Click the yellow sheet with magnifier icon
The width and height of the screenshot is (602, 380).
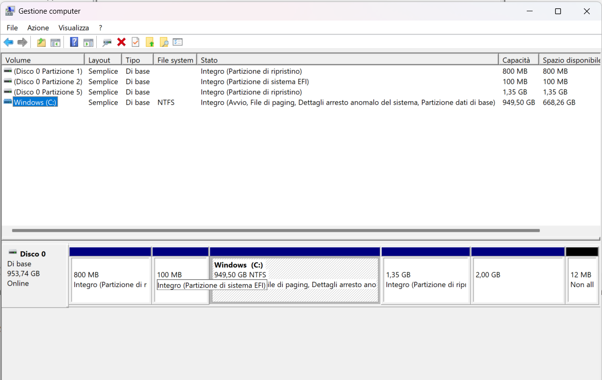click(164, 43)
